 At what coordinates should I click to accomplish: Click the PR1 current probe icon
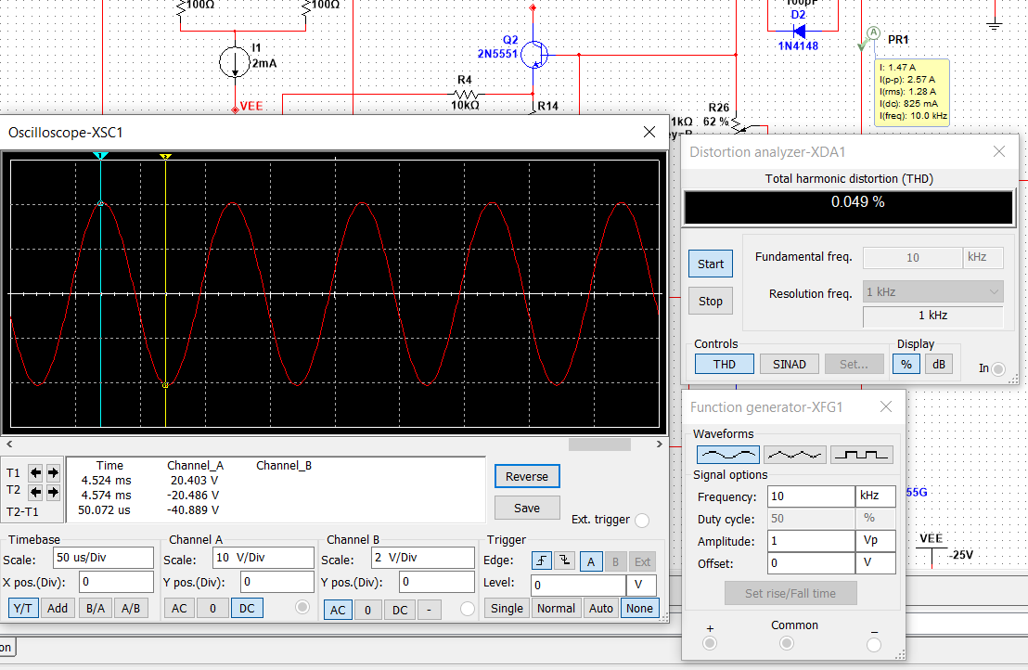pyautogui.click(x=873, y=32)
